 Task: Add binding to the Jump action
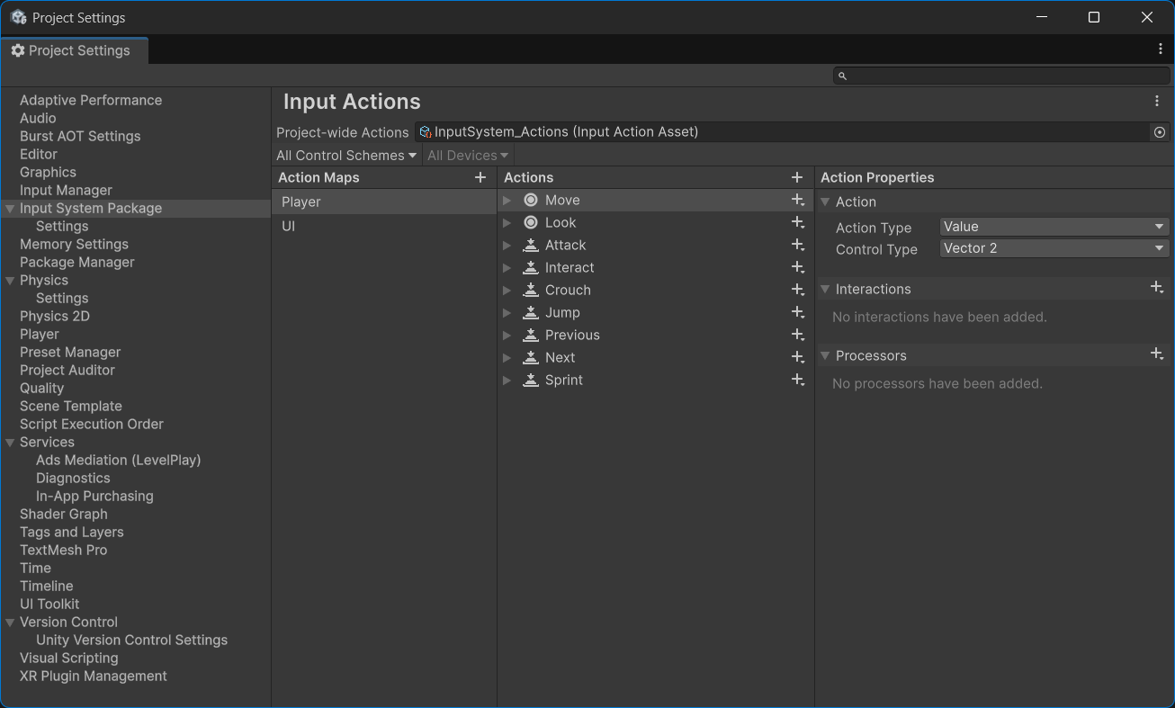tap(797, 313)
